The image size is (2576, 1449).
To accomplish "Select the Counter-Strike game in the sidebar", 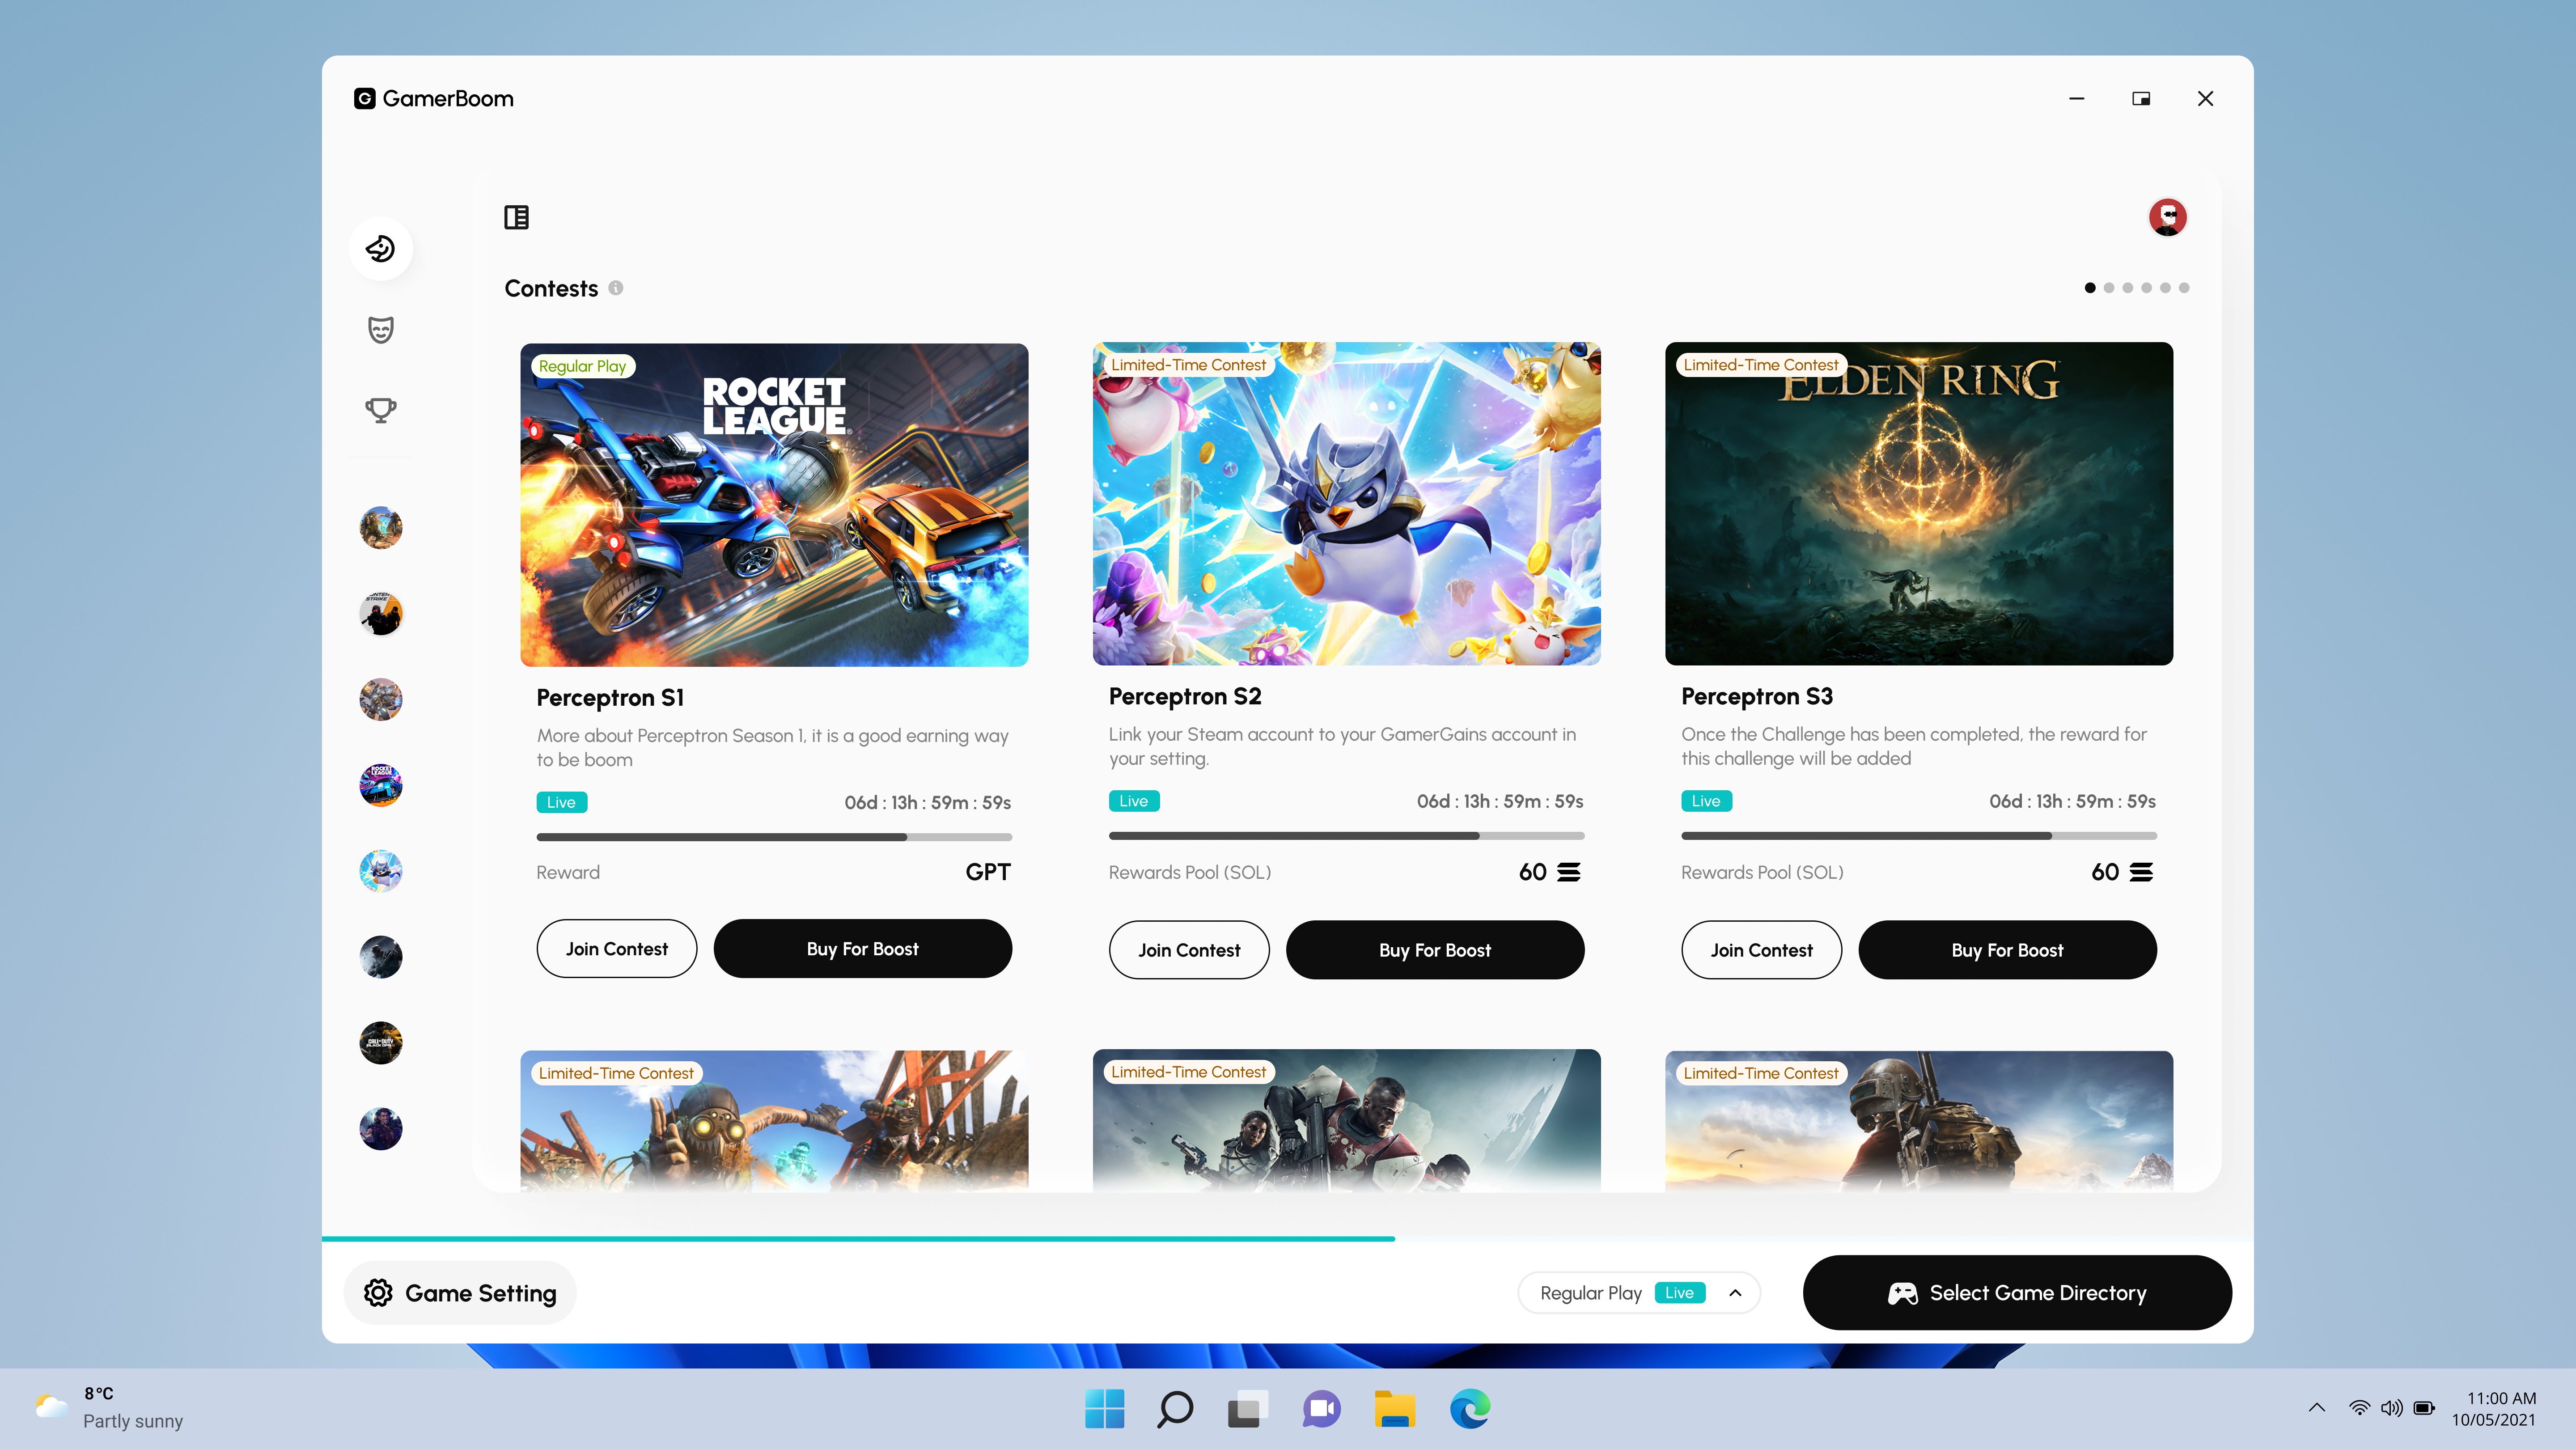I will click(x=381, y=613).
